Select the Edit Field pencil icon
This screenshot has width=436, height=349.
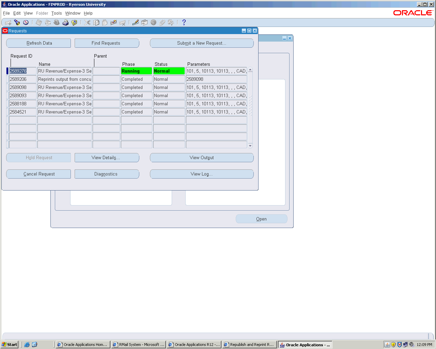click(136, 22)
